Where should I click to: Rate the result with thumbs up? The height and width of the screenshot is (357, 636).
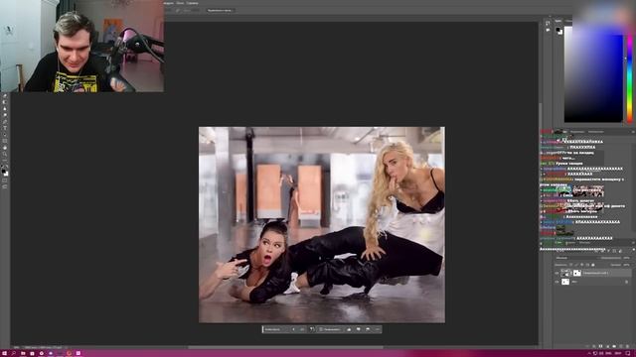point(349,329)
